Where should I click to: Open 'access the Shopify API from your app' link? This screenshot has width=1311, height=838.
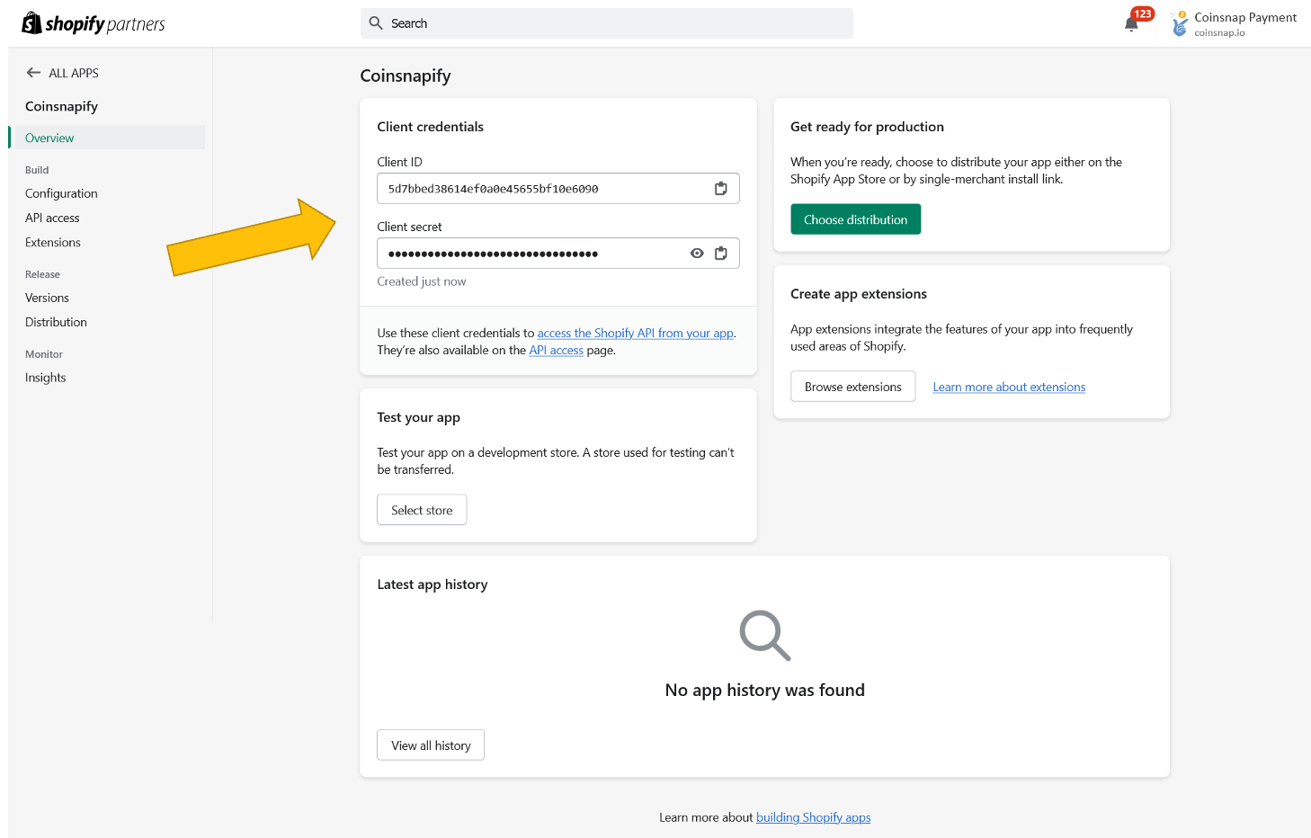click(x=636, y=333)
